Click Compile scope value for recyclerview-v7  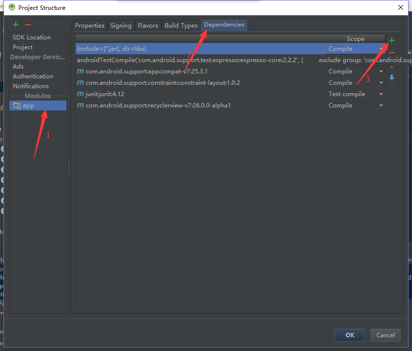(341, 105)
